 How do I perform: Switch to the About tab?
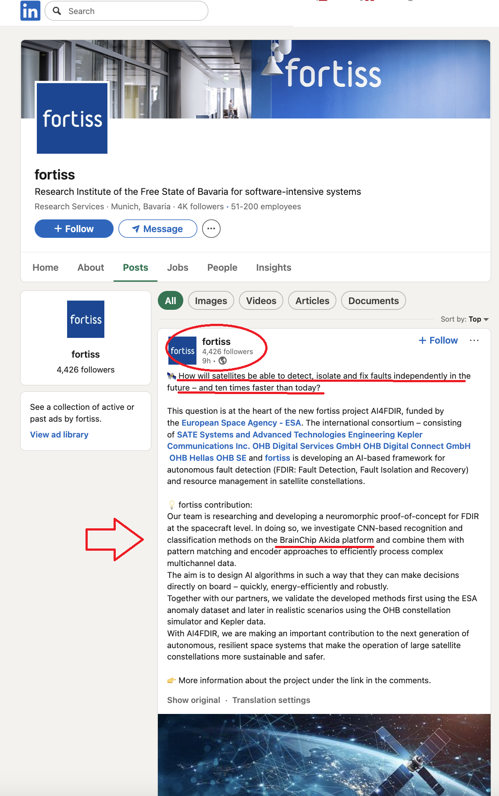pyautogui.click(x=91, y=268)
